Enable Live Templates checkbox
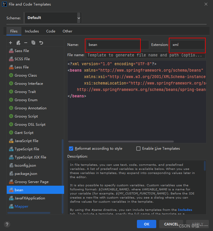213x231 pixels. pyautogui.click(x=138, y=149)
